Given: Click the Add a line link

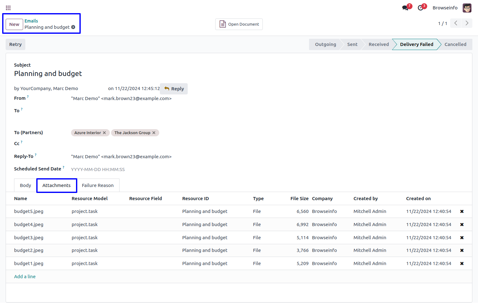Looking at the screenshot, I should coord(25,276).
